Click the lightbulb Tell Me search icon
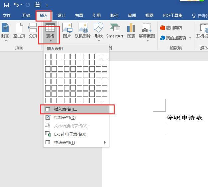 194,16
